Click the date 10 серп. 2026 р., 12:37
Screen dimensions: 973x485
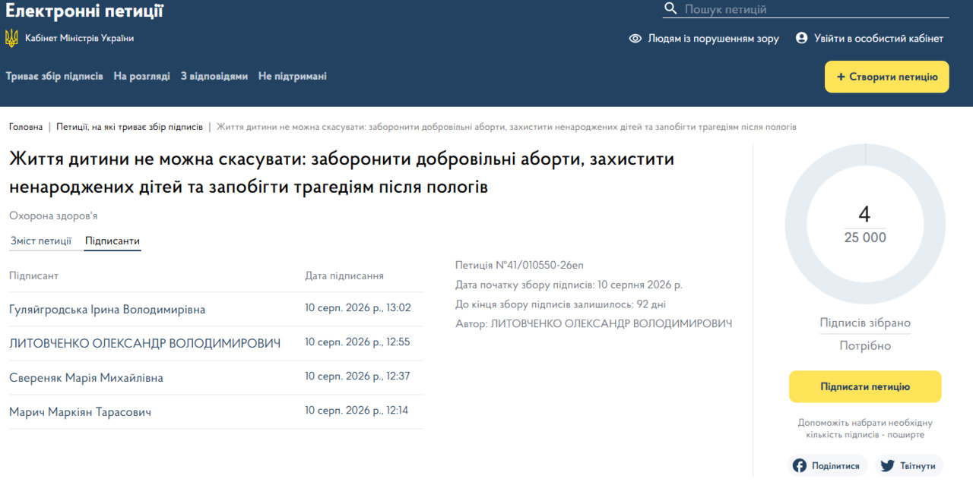click(x=357, y=376)
